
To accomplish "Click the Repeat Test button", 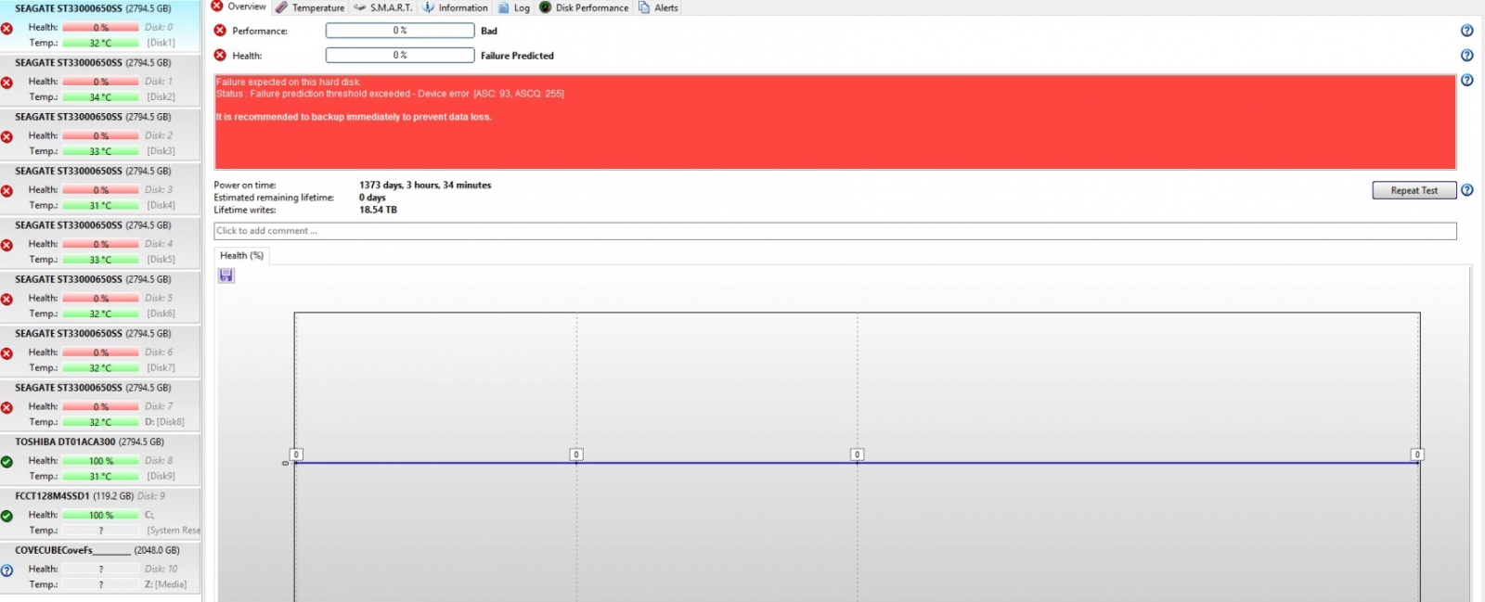I will coord(1414,190).
